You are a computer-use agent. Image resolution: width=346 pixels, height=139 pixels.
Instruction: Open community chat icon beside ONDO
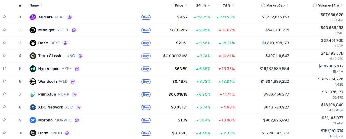click(67, 133)
